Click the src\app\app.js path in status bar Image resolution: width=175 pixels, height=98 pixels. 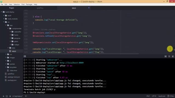tap(17, 96)
